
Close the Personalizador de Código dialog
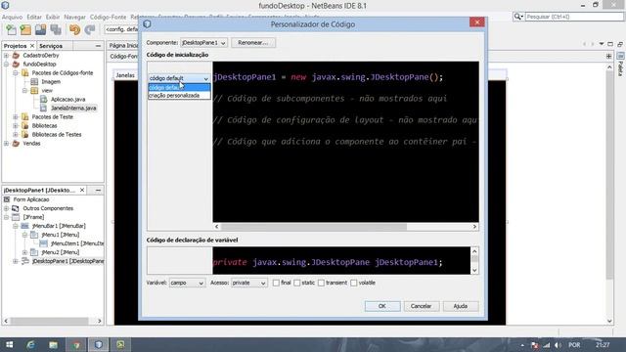[x=477, y=22]
